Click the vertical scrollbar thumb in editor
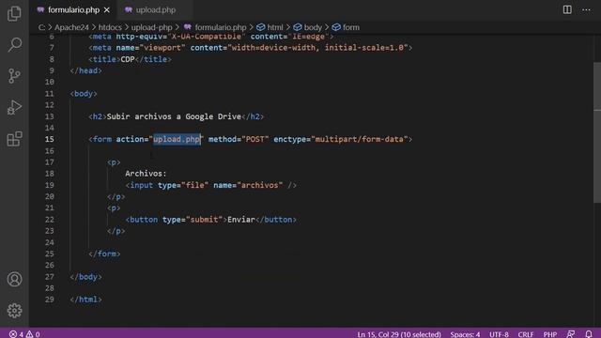 597,132
